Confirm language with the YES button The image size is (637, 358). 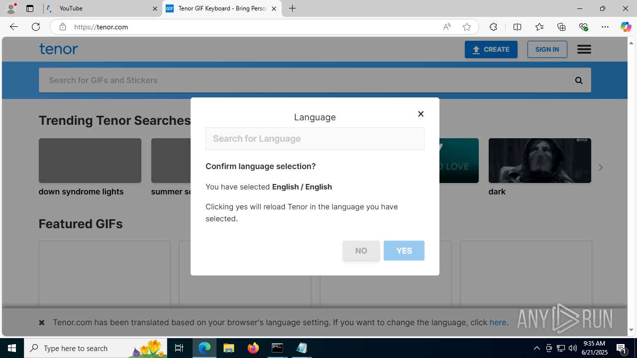pyautogui.click(x=404, y=251)
